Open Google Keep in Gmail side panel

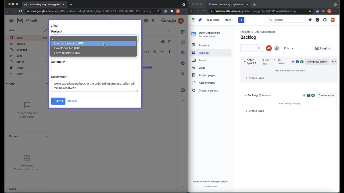pos(183,42)
